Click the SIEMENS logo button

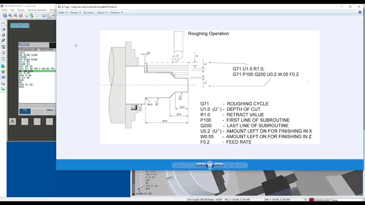coord(20,25)
